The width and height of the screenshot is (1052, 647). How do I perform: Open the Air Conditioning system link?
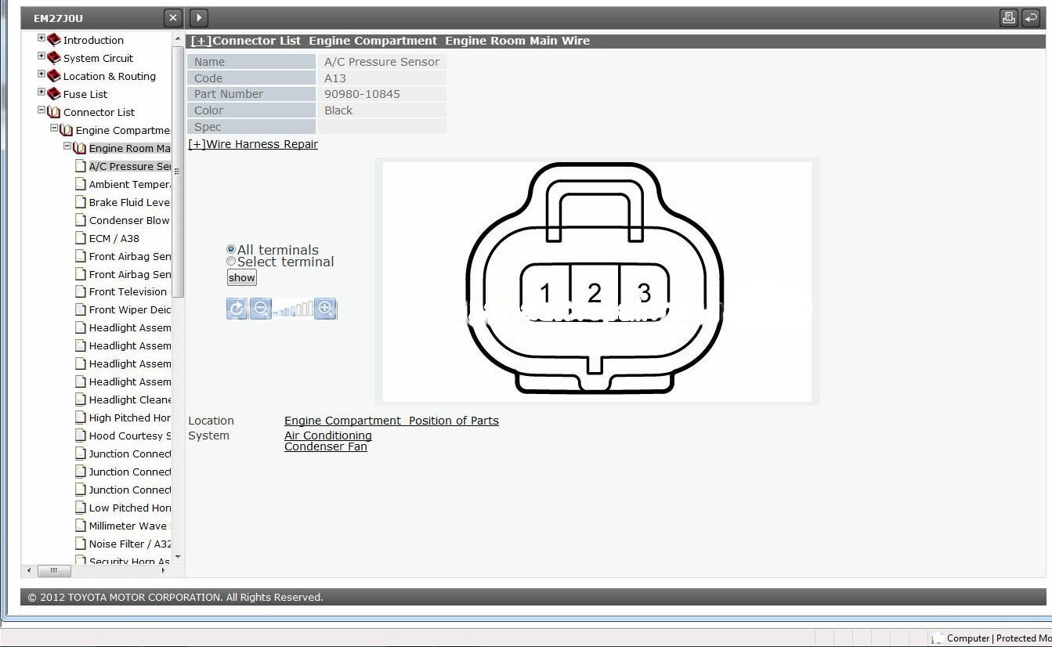point(327,436)
